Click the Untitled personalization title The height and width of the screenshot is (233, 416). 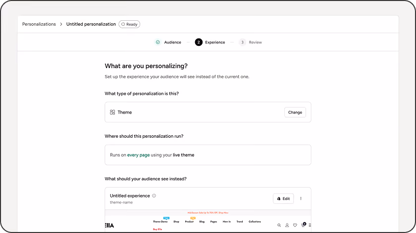(91, 24)
